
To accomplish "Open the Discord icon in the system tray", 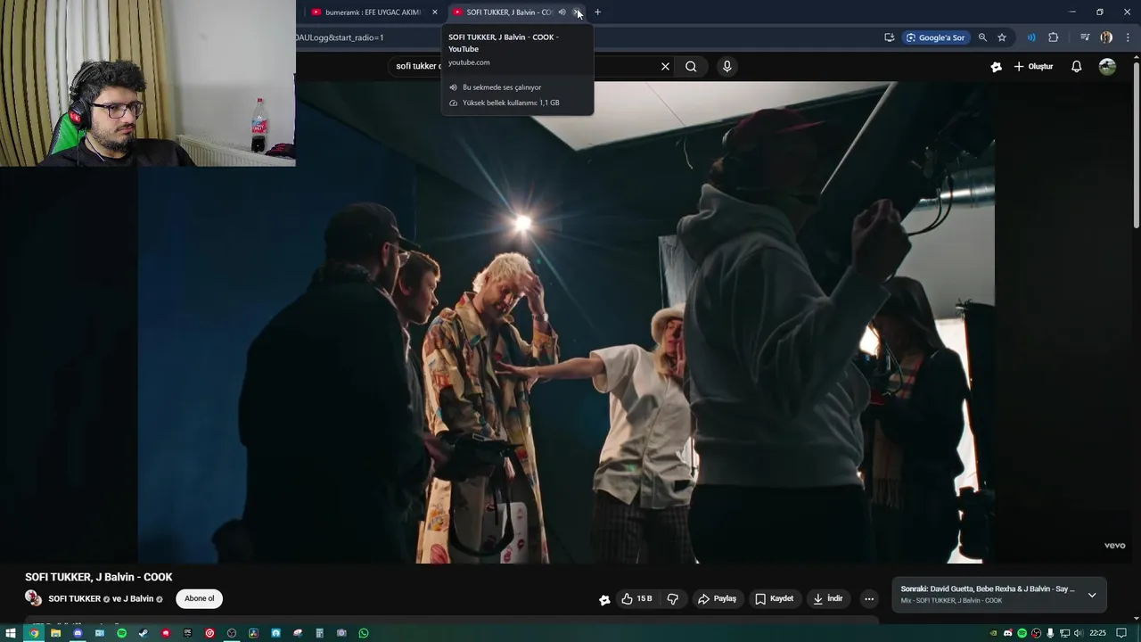I will click(1008, 633).
